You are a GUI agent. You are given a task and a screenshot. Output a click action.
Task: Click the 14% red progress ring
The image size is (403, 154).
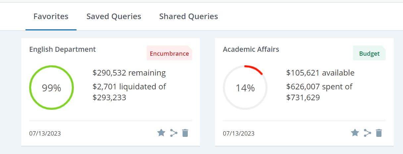coord(245,88)
